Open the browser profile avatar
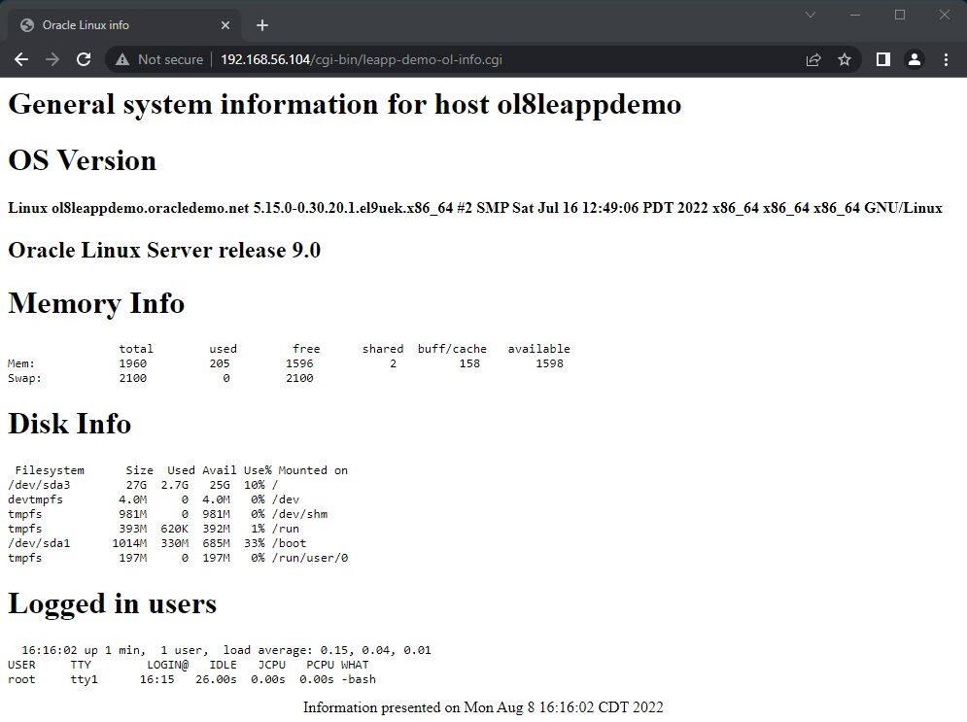 pyautogui.click(x=914, y=59)
